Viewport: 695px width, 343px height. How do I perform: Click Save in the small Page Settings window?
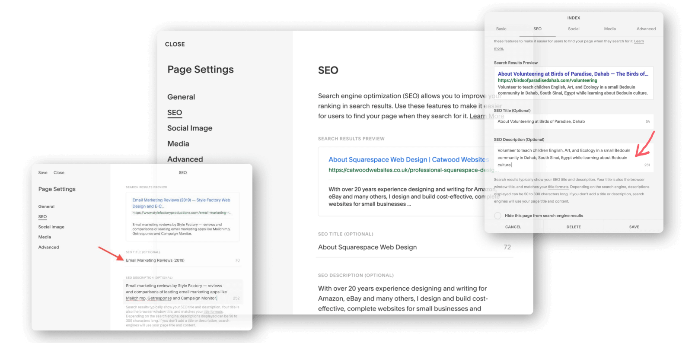coord(43,172)
